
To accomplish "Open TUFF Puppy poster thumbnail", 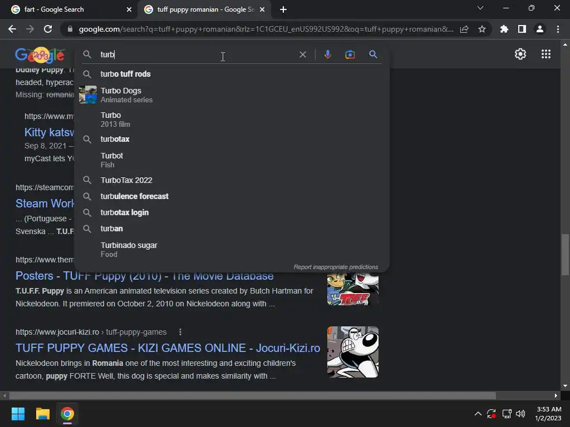I will [x=352, y=289].
